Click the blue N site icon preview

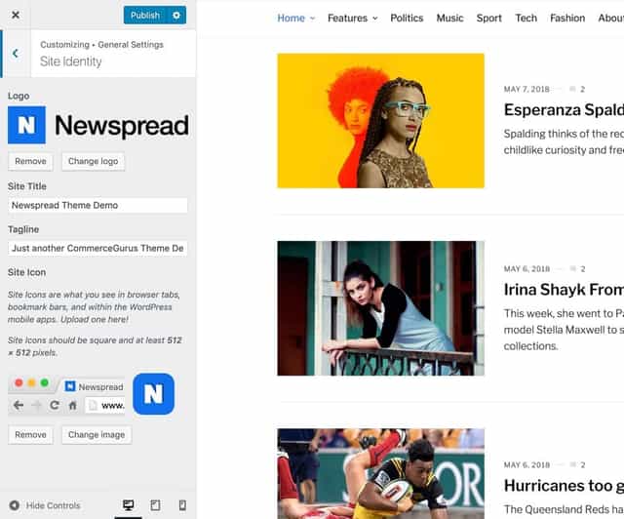point(154,394)
